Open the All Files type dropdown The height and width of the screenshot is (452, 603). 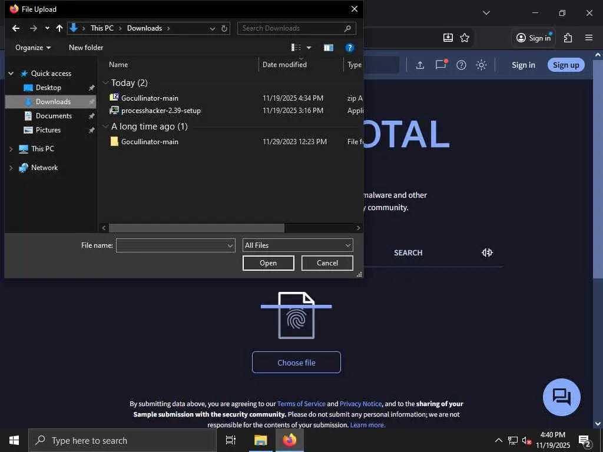[x=297, y=245]
